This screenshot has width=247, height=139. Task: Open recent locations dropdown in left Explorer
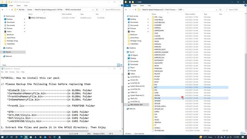[x=9, y=10]
